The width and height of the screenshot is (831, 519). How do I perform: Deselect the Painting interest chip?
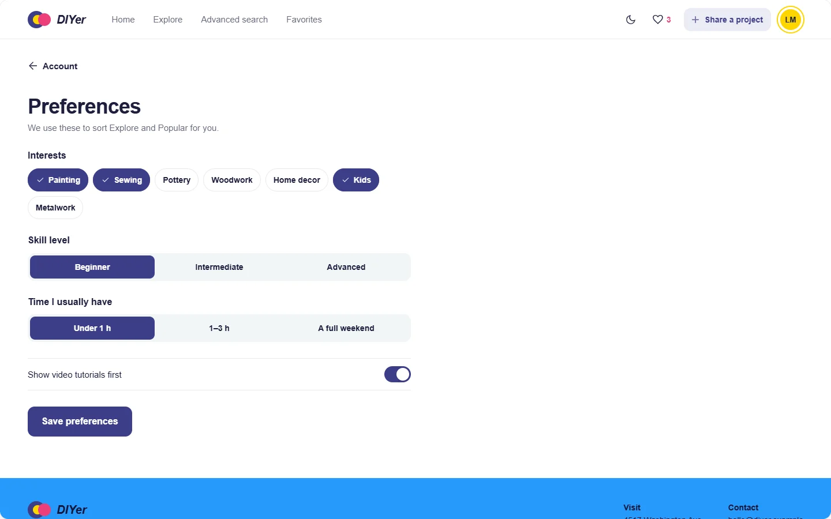click(58, 180)
